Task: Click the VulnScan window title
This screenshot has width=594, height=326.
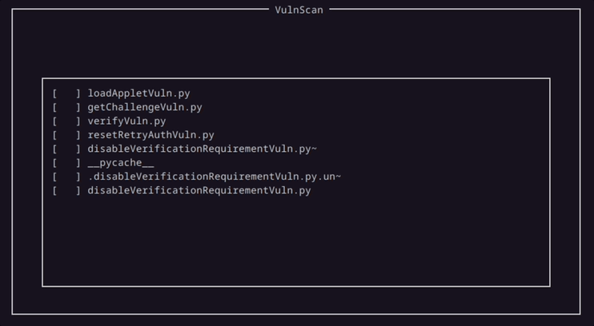Action: [x=299, y=10]
